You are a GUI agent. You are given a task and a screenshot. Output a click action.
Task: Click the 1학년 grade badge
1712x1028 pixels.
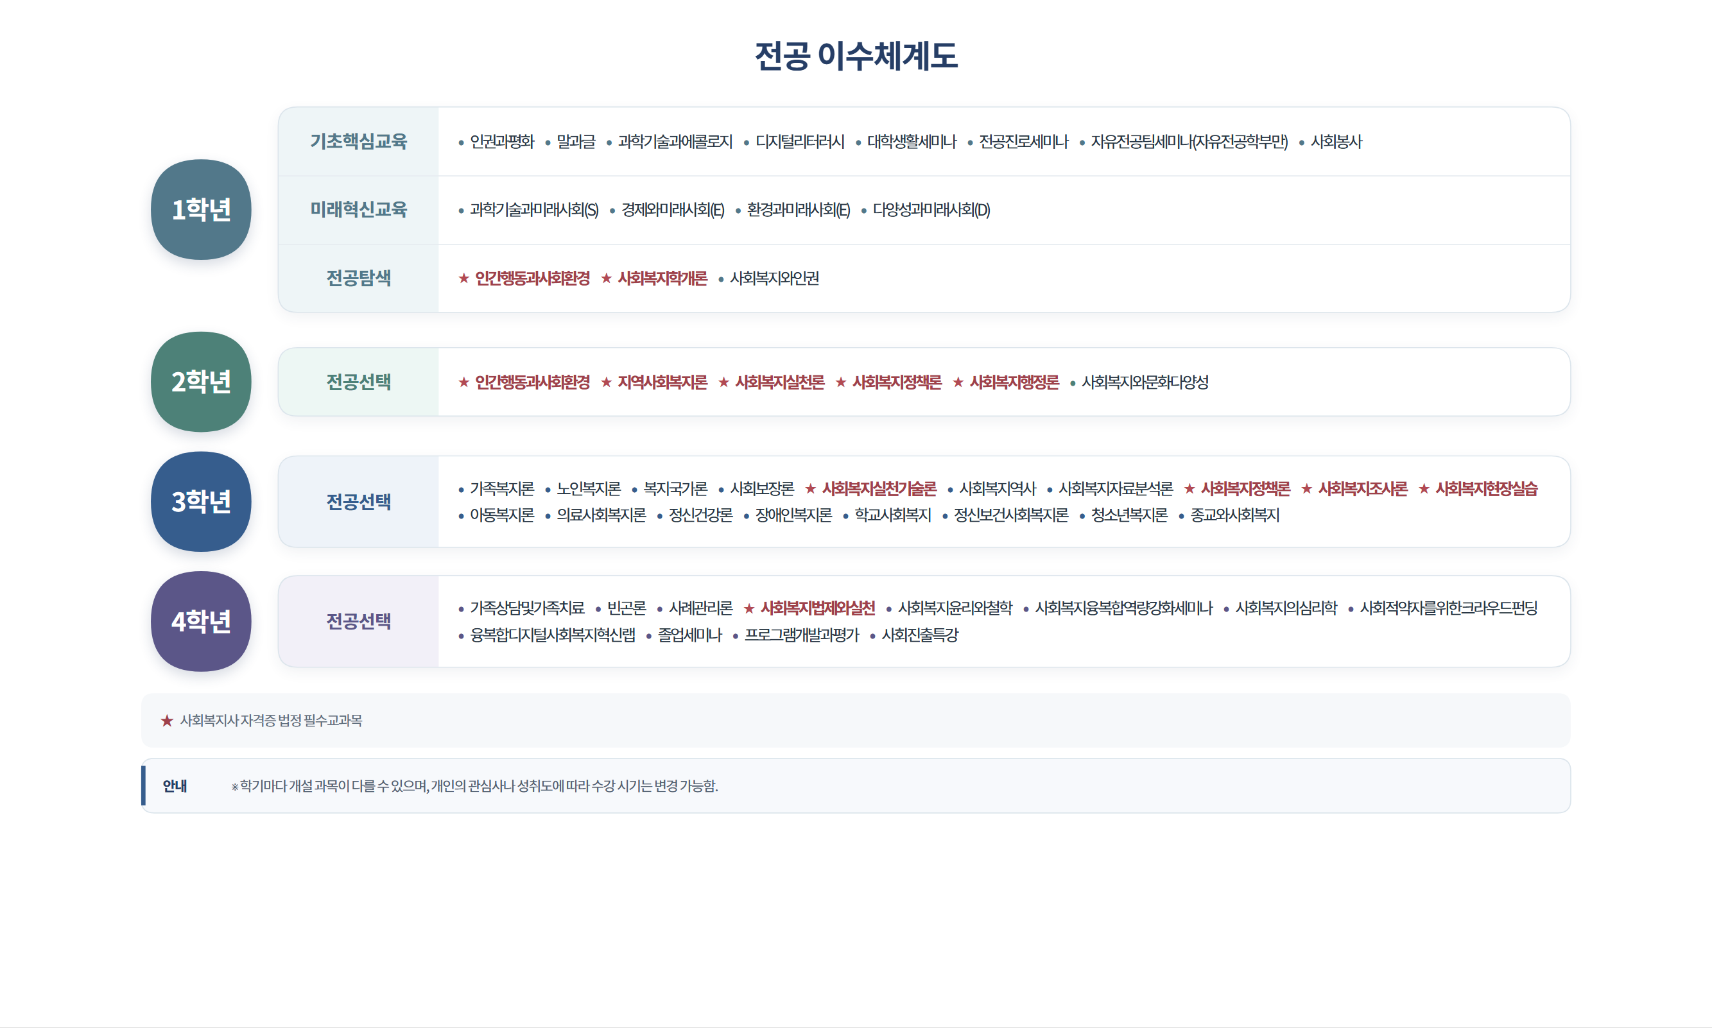pyautogui.click(x=201, y=209)
